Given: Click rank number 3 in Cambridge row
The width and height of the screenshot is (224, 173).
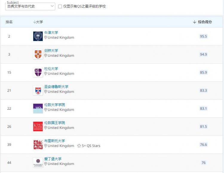Looking at the screenshot, I should [9, 54].
